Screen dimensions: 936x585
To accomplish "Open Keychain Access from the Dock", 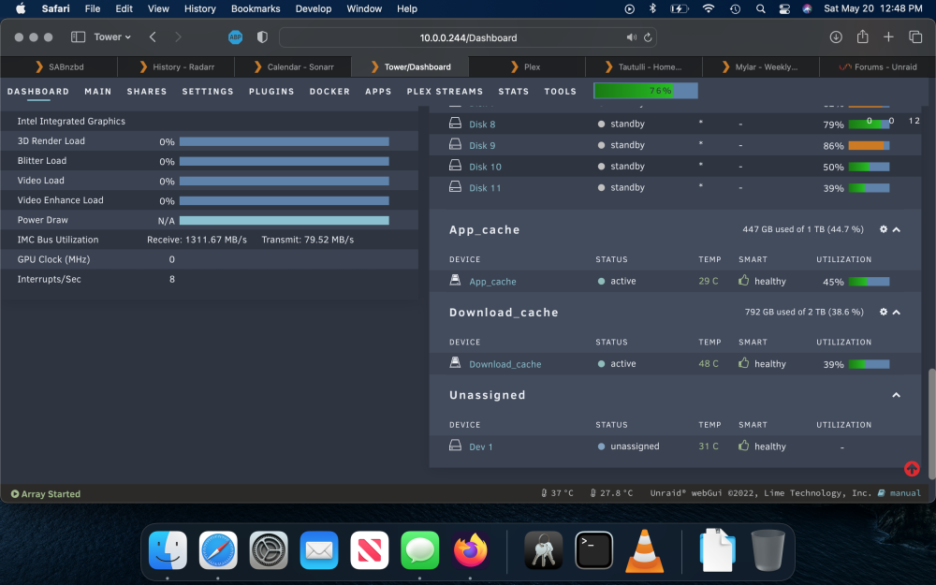I will tap(543, 550).
